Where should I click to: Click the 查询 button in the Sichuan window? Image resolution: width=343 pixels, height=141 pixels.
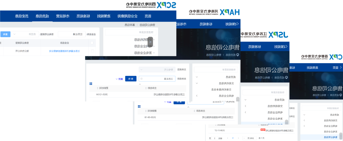pyautogui.click(x=5, y=34)
